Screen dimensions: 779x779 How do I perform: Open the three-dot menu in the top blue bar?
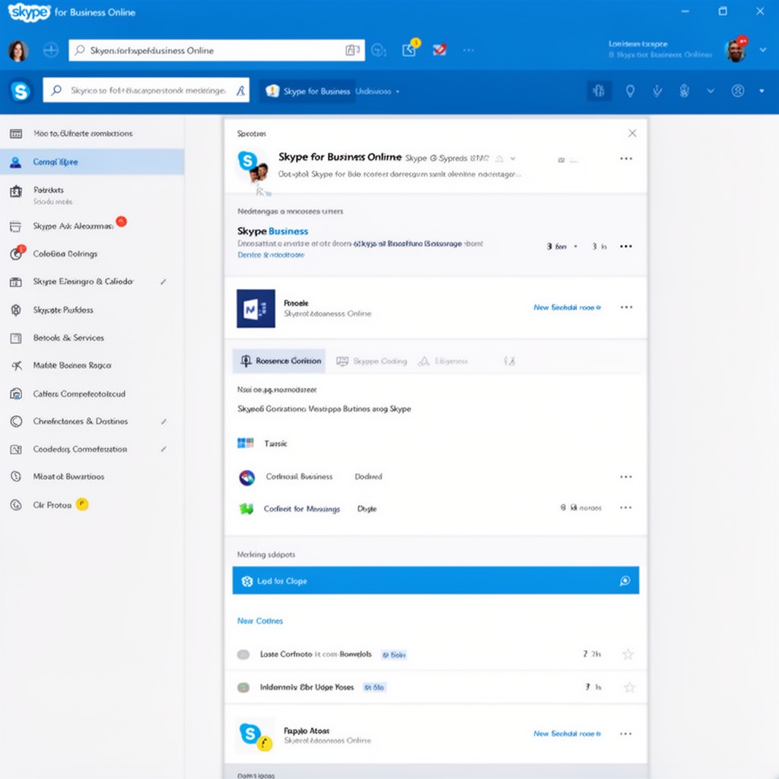tap(469, 50)
